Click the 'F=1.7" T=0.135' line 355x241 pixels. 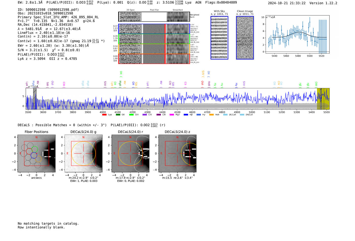click(x=56, y=21)
